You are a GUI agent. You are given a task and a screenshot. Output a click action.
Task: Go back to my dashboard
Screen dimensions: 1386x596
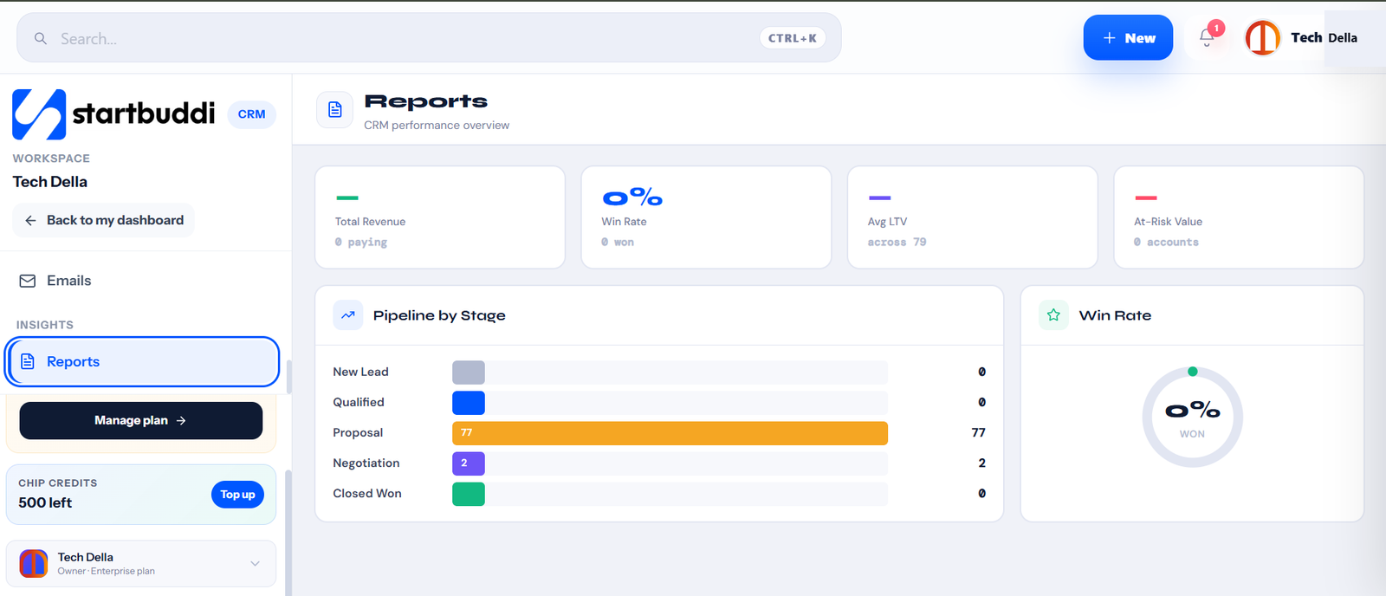tap(103, 220)
